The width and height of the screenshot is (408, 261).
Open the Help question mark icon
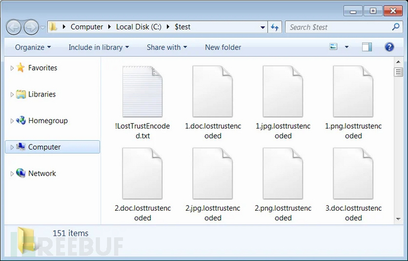[389, 47]
